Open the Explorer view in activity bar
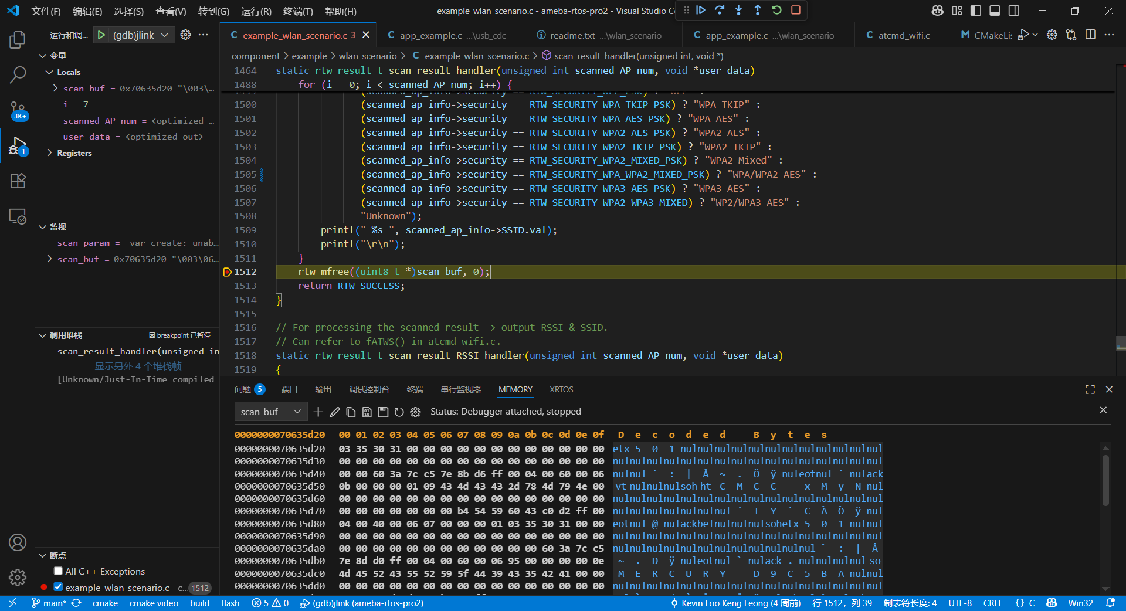This screenshot has width=1126, height=611. [18, 40]
